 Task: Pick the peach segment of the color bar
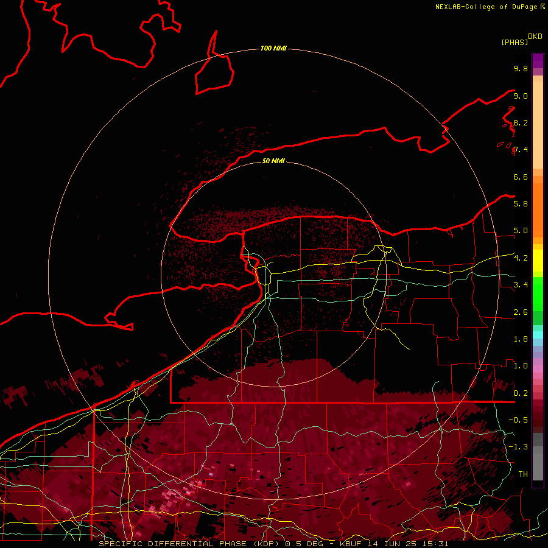(x=538, y=125)
